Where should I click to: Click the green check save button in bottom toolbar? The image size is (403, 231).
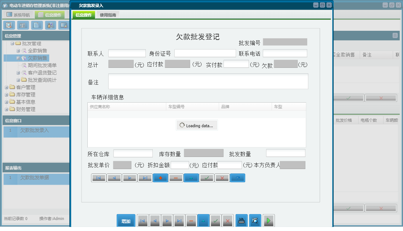point(215,221)
